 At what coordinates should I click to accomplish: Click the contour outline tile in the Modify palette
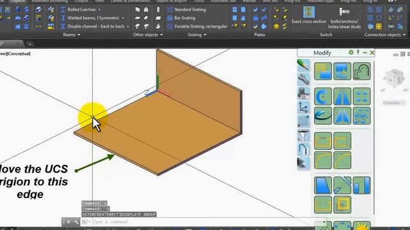361,71
